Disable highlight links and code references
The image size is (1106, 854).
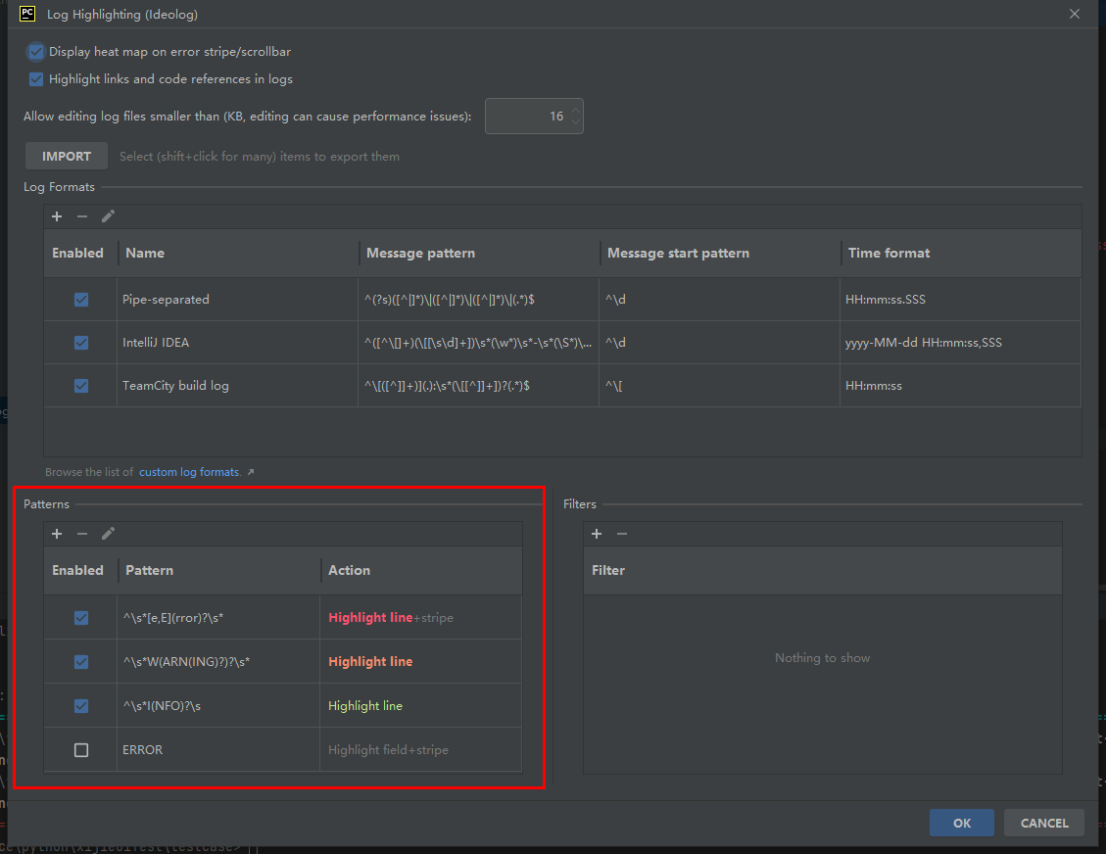point(36,79)
